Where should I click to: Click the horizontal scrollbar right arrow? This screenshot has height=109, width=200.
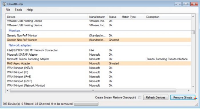(x=189, y=91)
